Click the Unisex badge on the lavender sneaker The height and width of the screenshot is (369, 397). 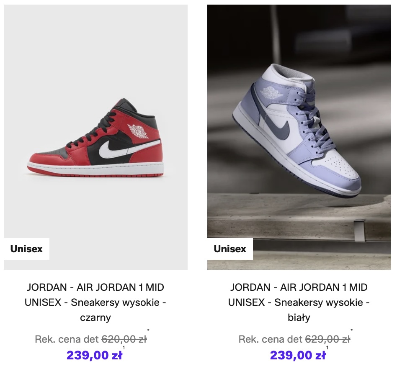click(230, 249)
